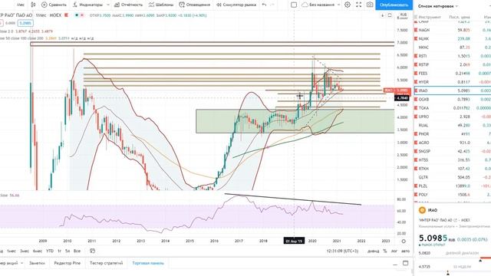Click the 5.0985 blue price box

coord(25,23)
